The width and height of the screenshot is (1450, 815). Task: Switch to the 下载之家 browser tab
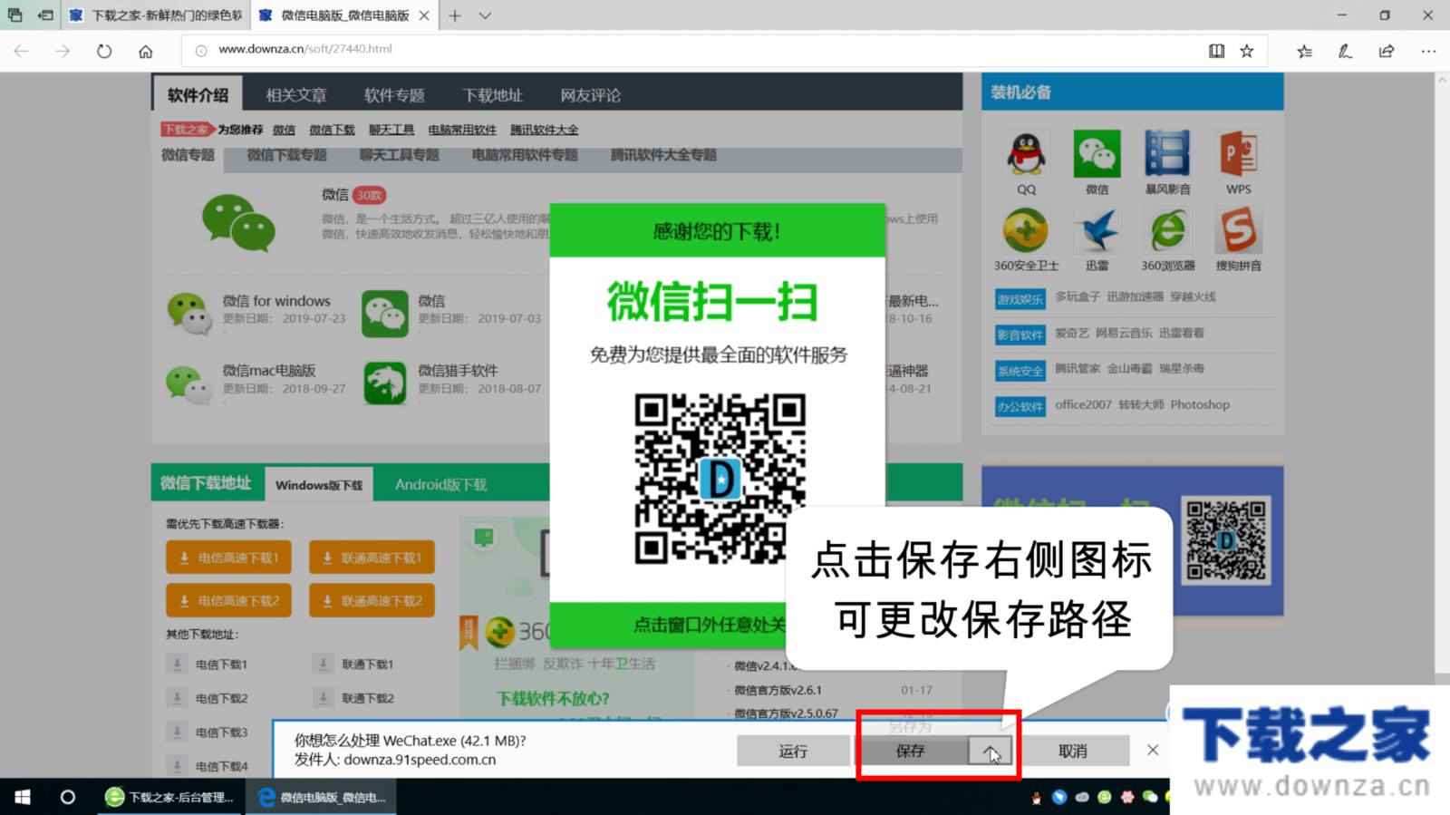point(155,15)
